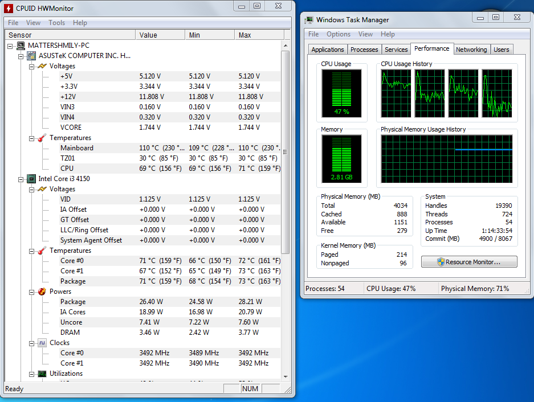534x402 pixels.
Task: Collapse the CPU Voltages group
Action: click(32, 190)
